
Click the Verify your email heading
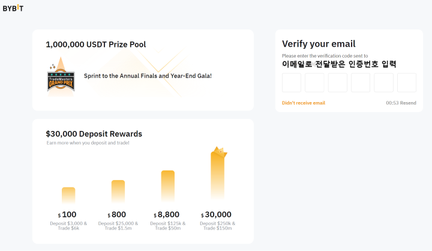pyautogui.click(x=319, y=44)
